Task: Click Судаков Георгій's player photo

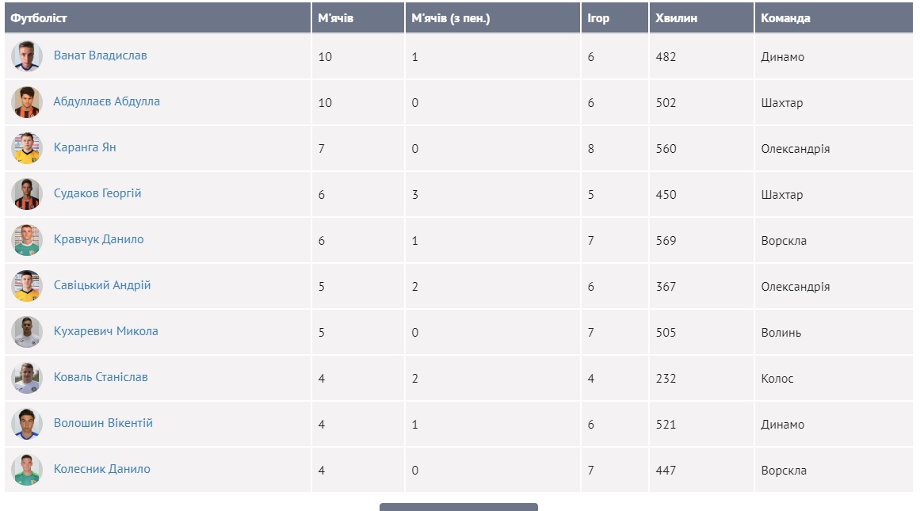Action: pos(27,194)
